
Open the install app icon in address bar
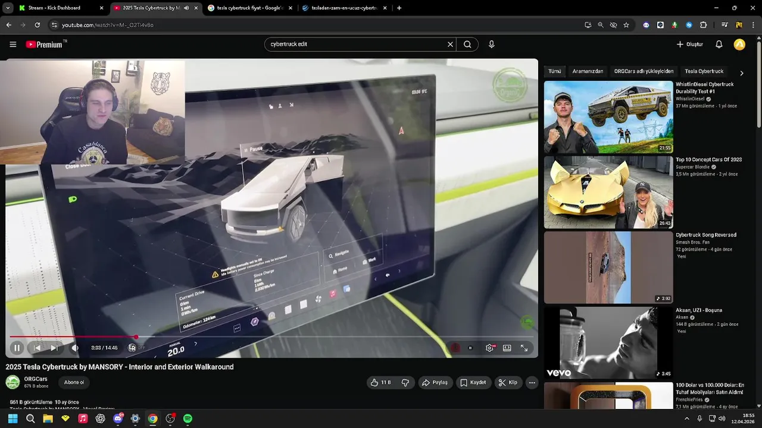(588, 25)
